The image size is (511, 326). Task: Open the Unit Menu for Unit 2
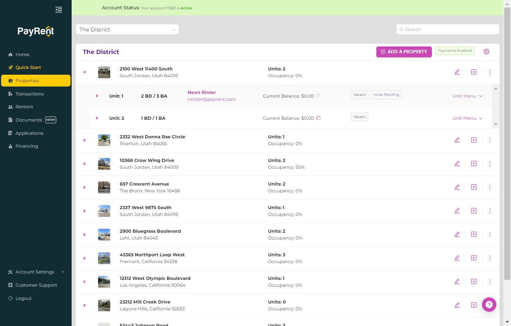point(467,118)
